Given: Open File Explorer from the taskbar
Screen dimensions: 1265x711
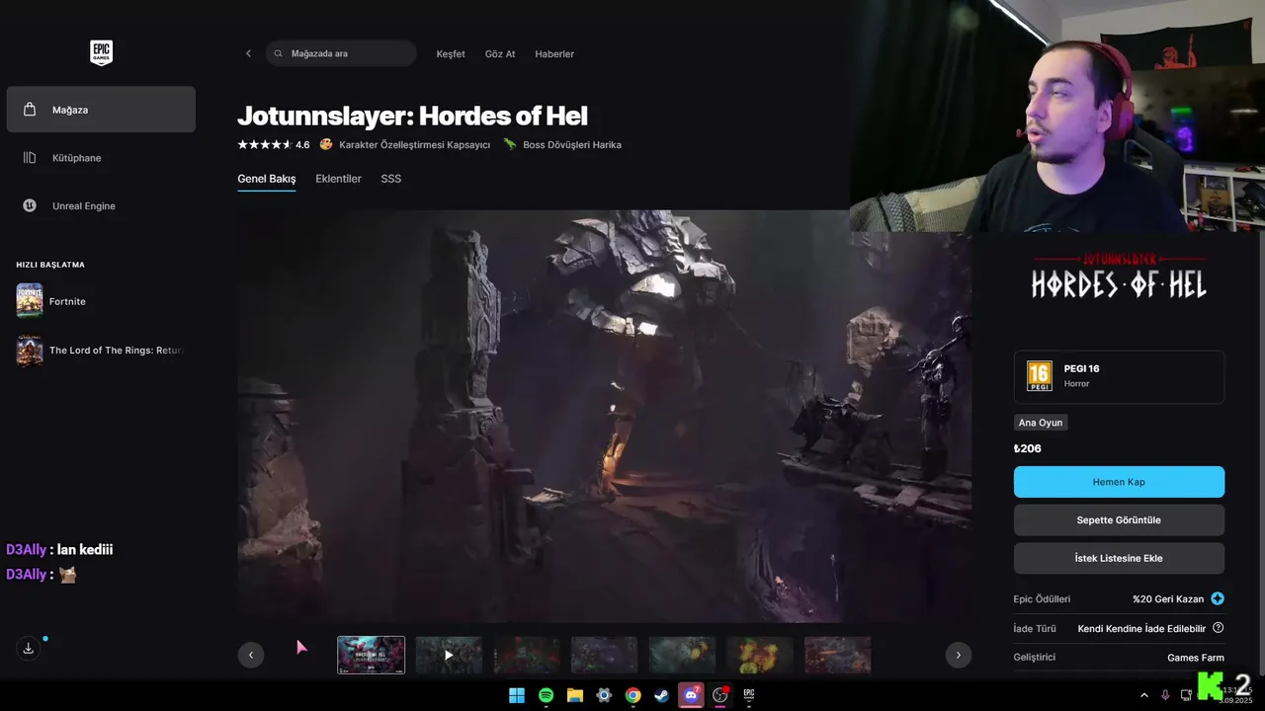Looking at the screenshot, I should 575,695.
